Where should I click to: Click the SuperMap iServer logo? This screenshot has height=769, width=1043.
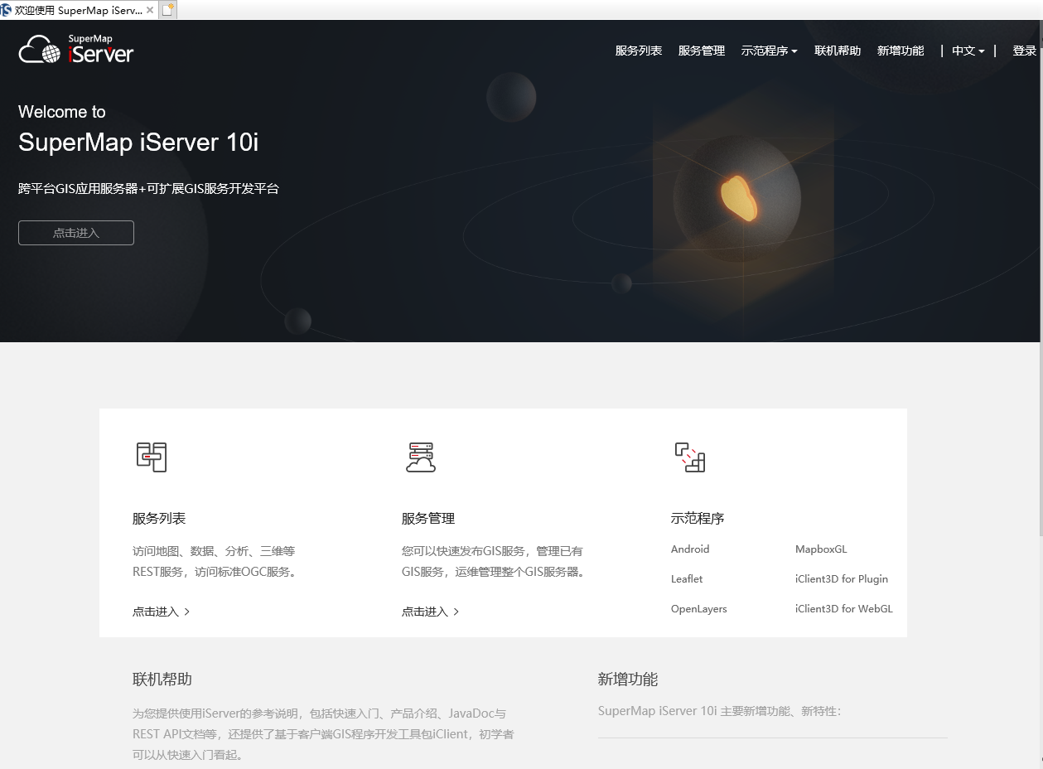coord(76,49)
